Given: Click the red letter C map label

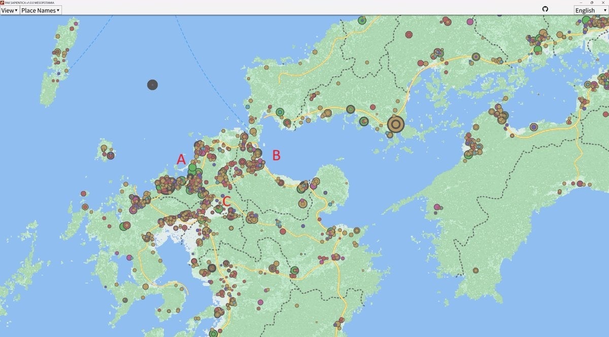Looking at the screenshot, I should [x=227, y=201].
